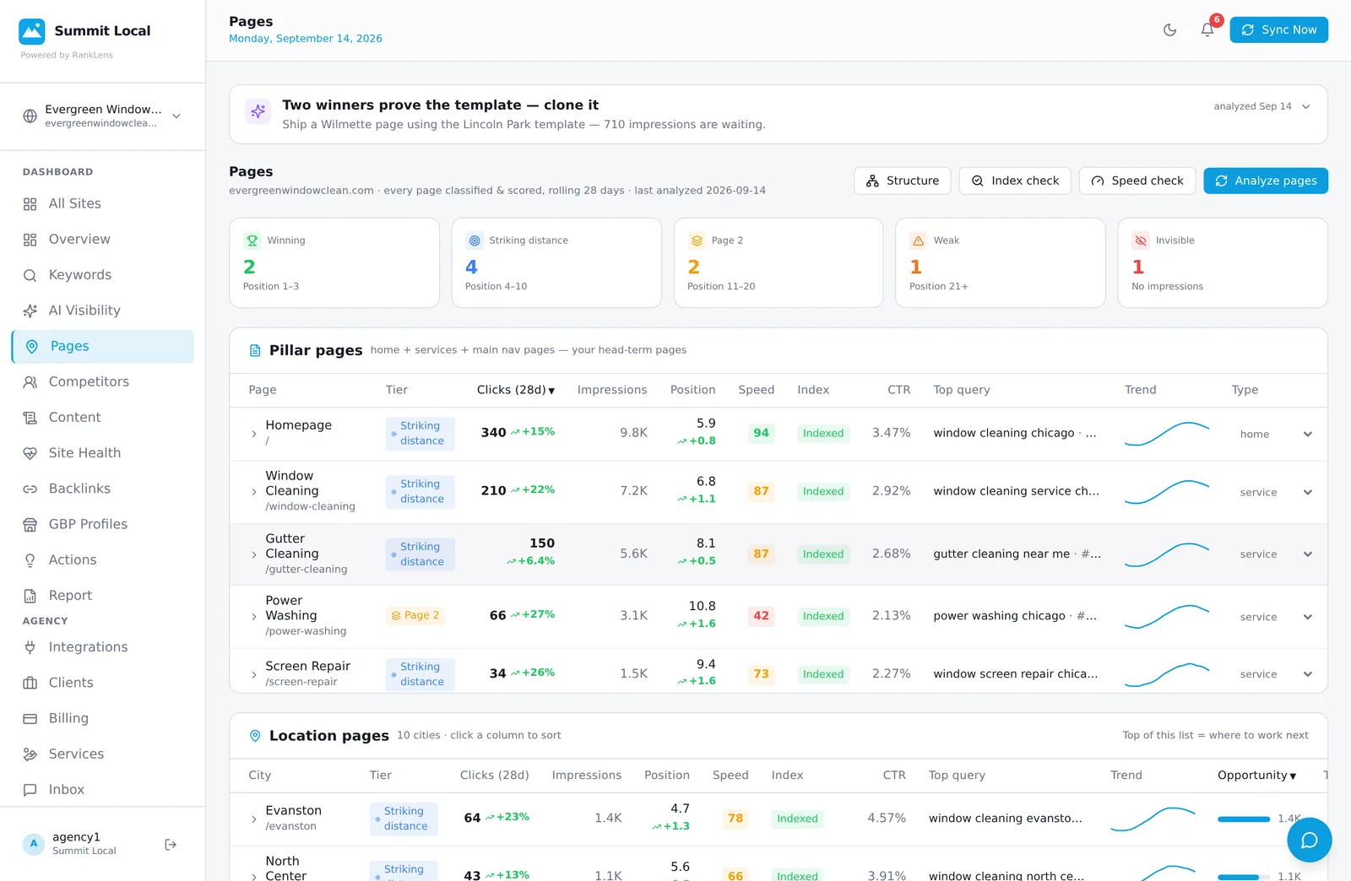Viewport: 1351px width, 881px height.
Task: Toggle dark mode moon icon
Action: tap(1169, 30)
